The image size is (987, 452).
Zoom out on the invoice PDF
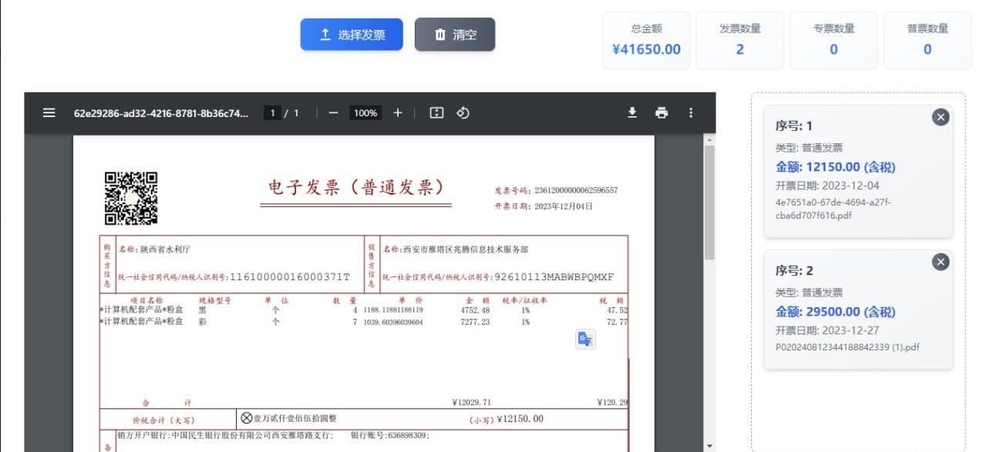pos(333,112)
